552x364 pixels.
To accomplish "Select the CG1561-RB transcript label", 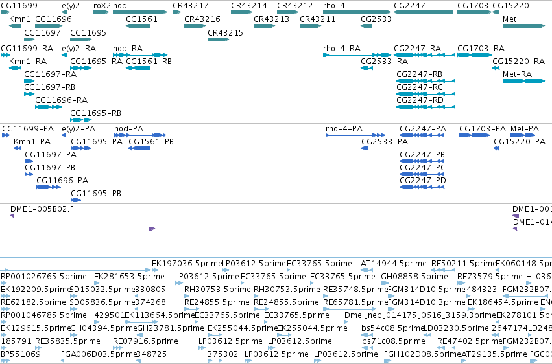I will [149, 61].
